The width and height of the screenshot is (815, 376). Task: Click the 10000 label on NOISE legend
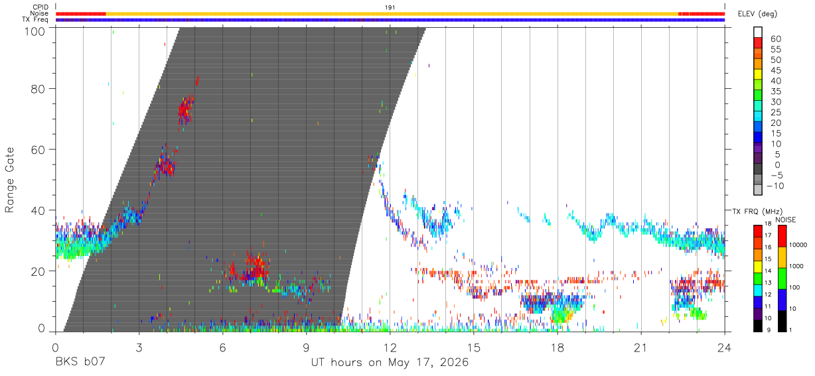[800, 245]
